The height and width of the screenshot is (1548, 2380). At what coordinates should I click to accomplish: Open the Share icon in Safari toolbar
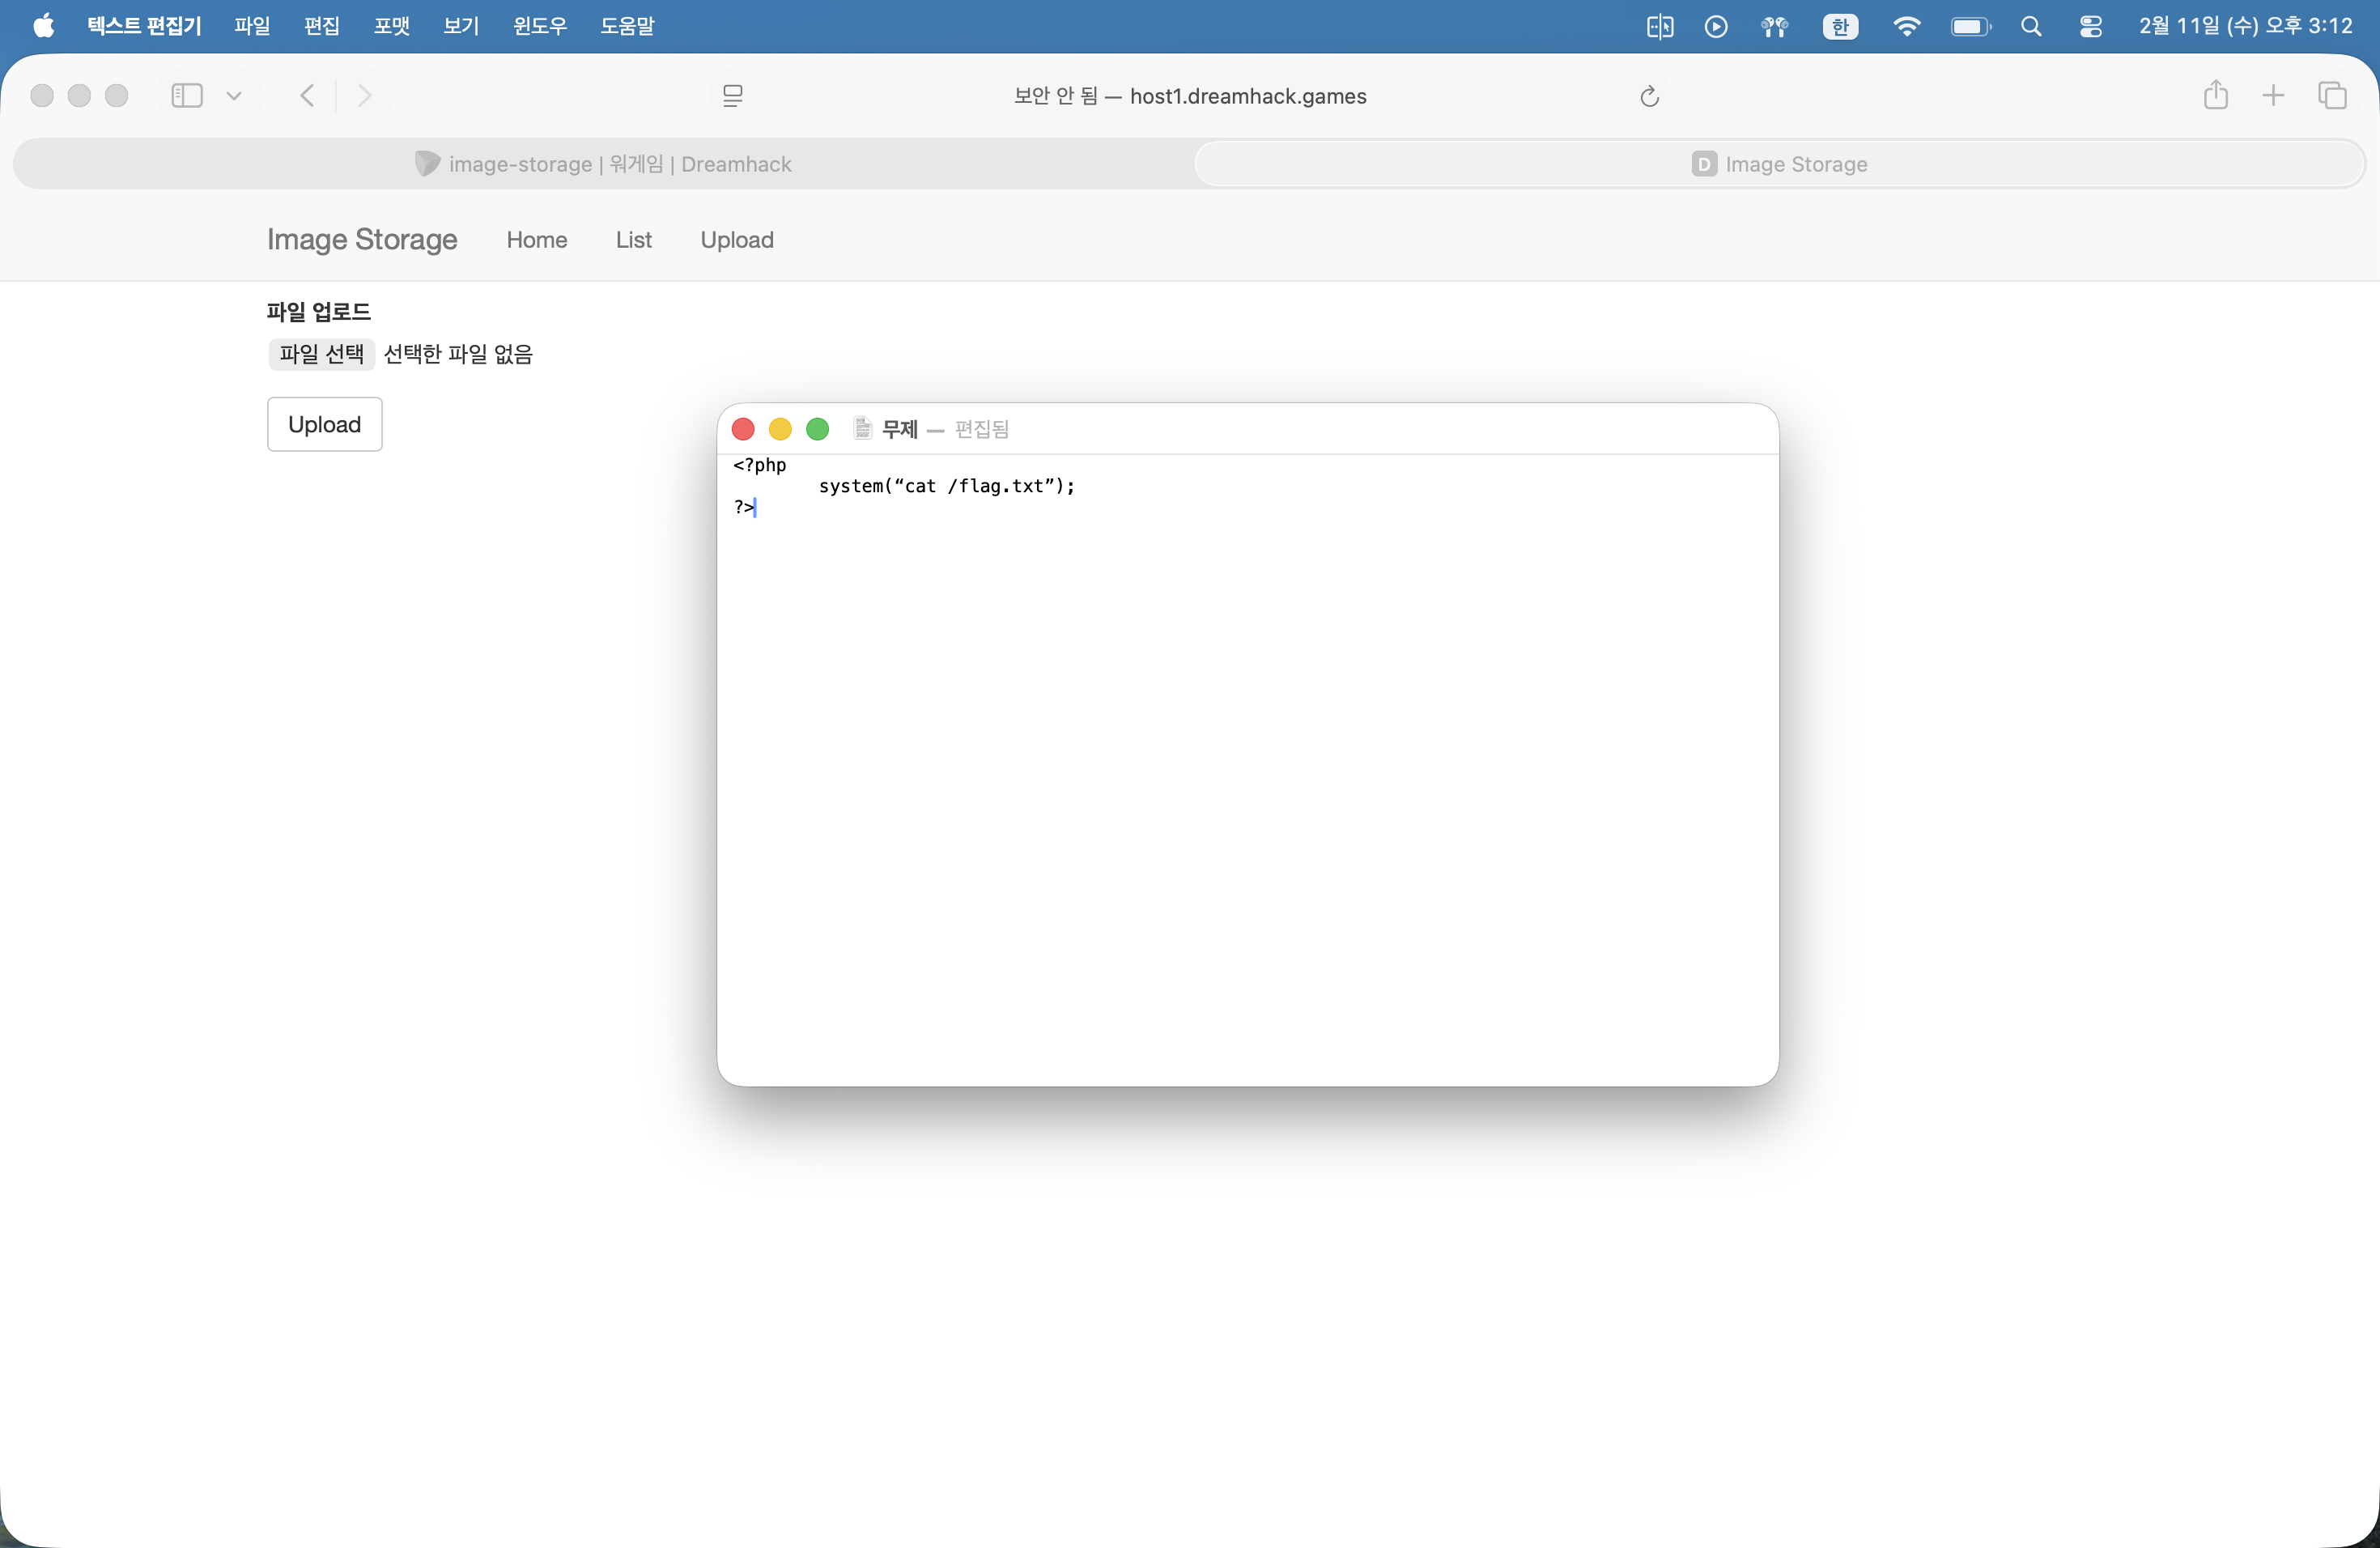[2215, 96]
